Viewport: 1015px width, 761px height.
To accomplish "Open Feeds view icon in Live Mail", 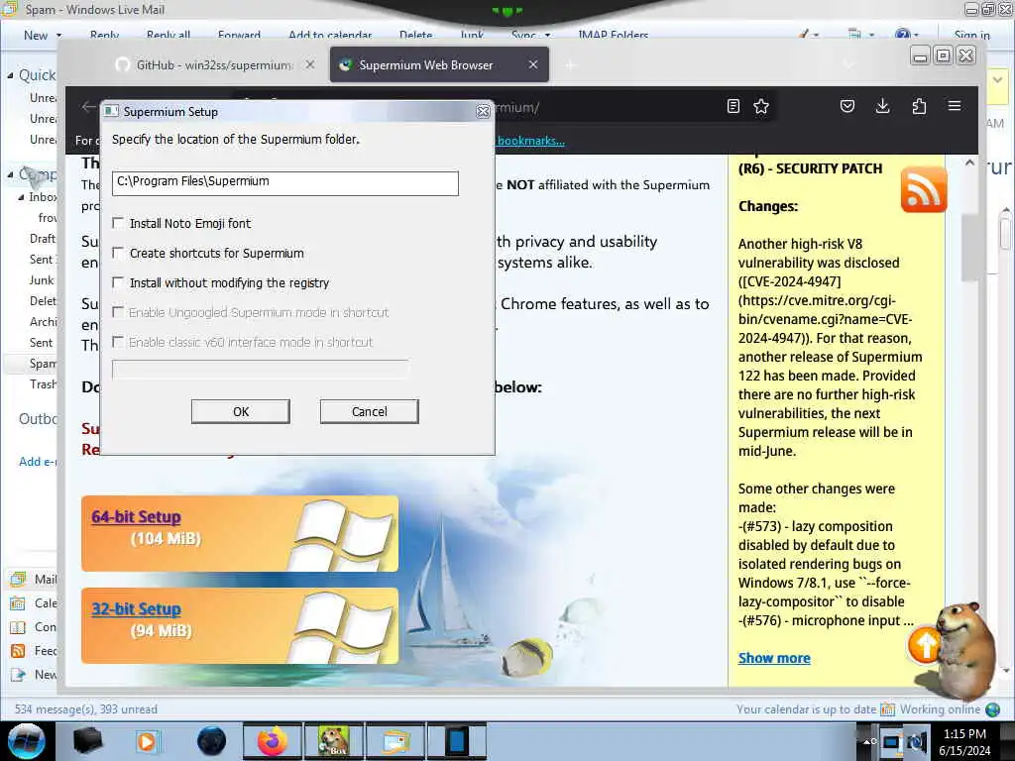I will tap(18, 651).
